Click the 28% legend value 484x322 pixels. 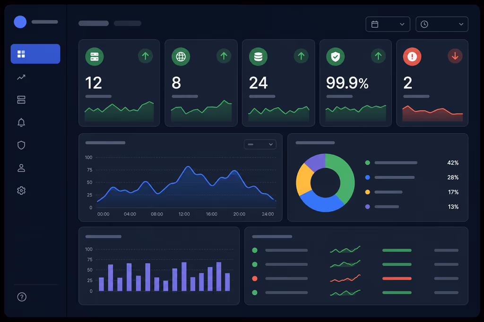(453, 177)
